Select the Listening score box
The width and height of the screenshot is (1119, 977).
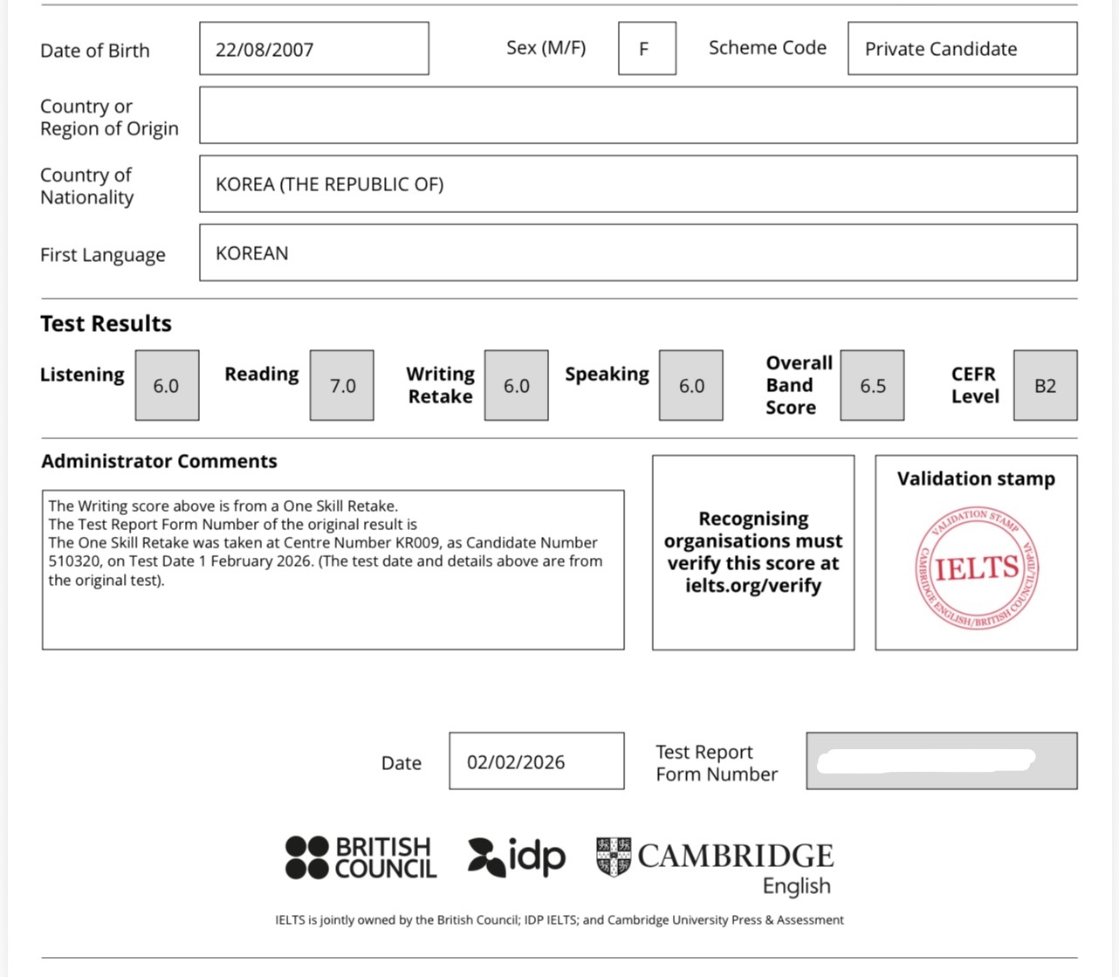coord(167,386)
